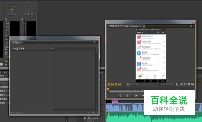Enable record on second mixer track

coord(32,14)
